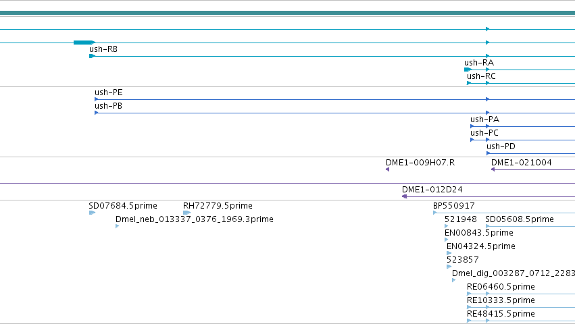Click the Dmel_dig_003287 EST arrow glyph
The height and width of the screenshot is (324, 575).
click(x=453, y=281)
